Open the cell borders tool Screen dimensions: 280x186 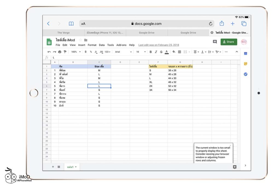point(179,52)
